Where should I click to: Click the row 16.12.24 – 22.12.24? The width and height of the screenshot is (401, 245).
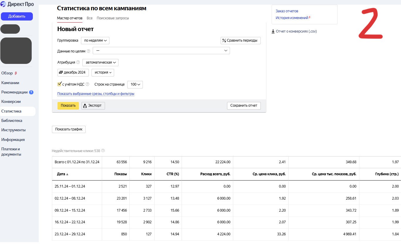click(x=226, y=222)
